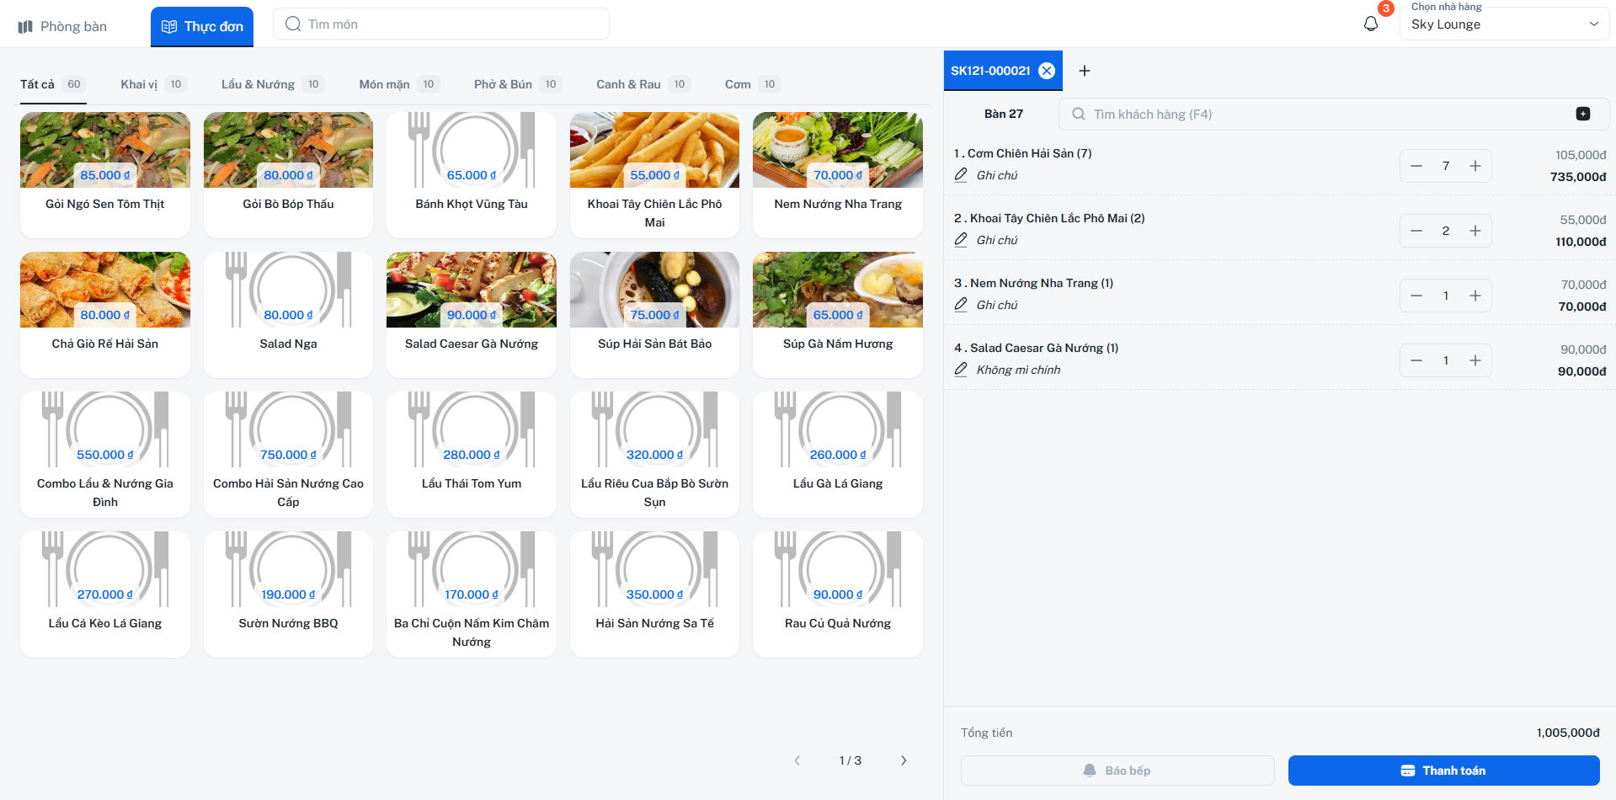Increase quantity of Cơm Chiên Hải Sản
Screen dimensions: 1616x800
pos(1475,166)
